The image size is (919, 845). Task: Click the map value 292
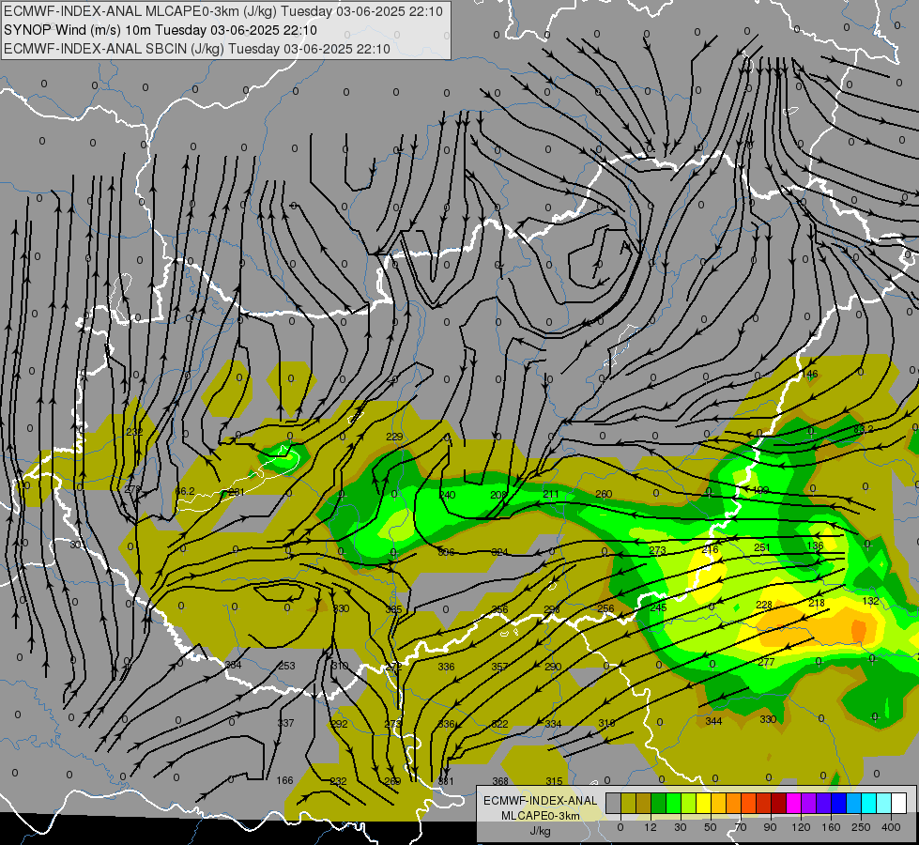click(x=339, y=724)
